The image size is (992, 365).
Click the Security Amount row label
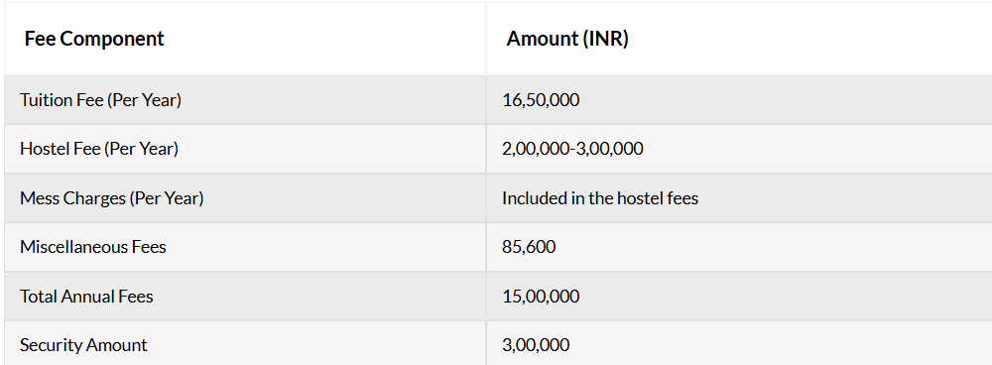[x=83, y=345]
